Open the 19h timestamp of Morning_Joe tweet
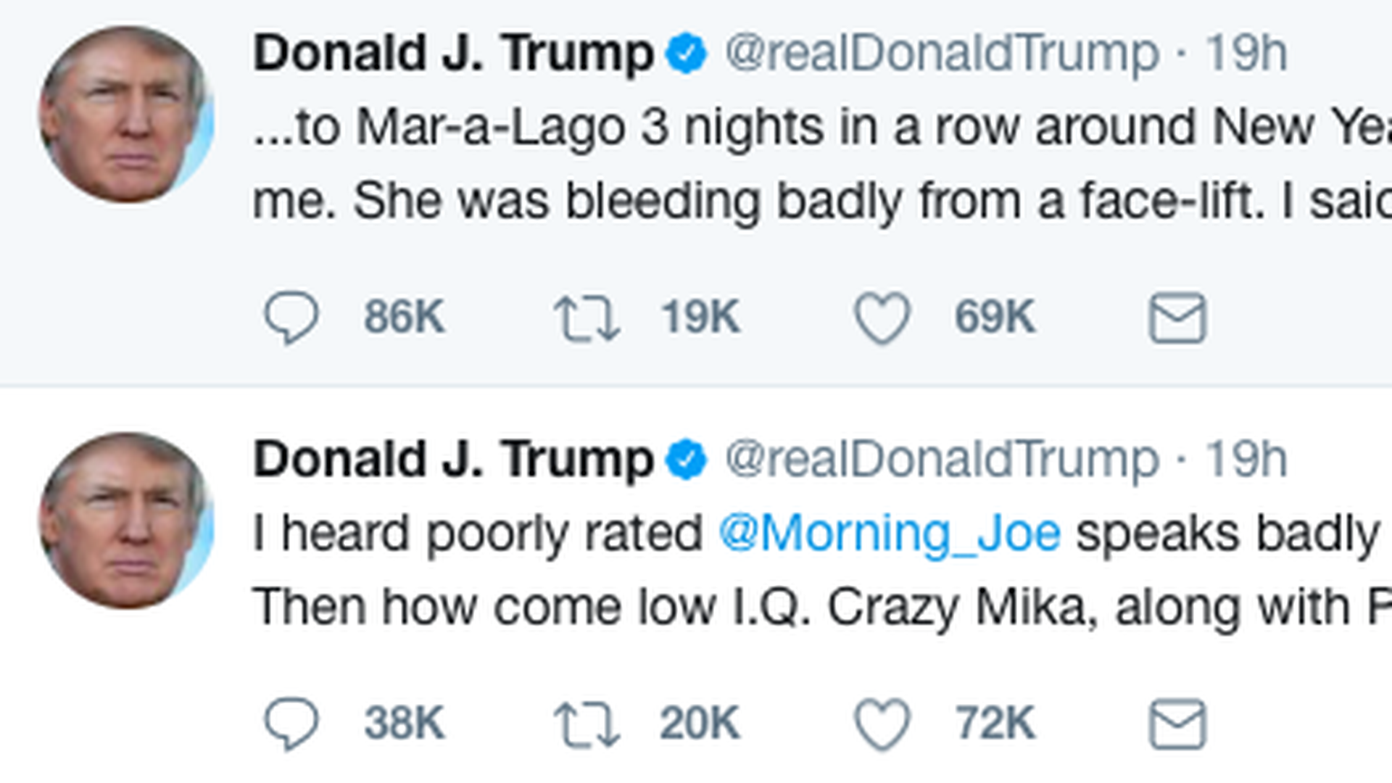1392x783 pixels. 1246,460
